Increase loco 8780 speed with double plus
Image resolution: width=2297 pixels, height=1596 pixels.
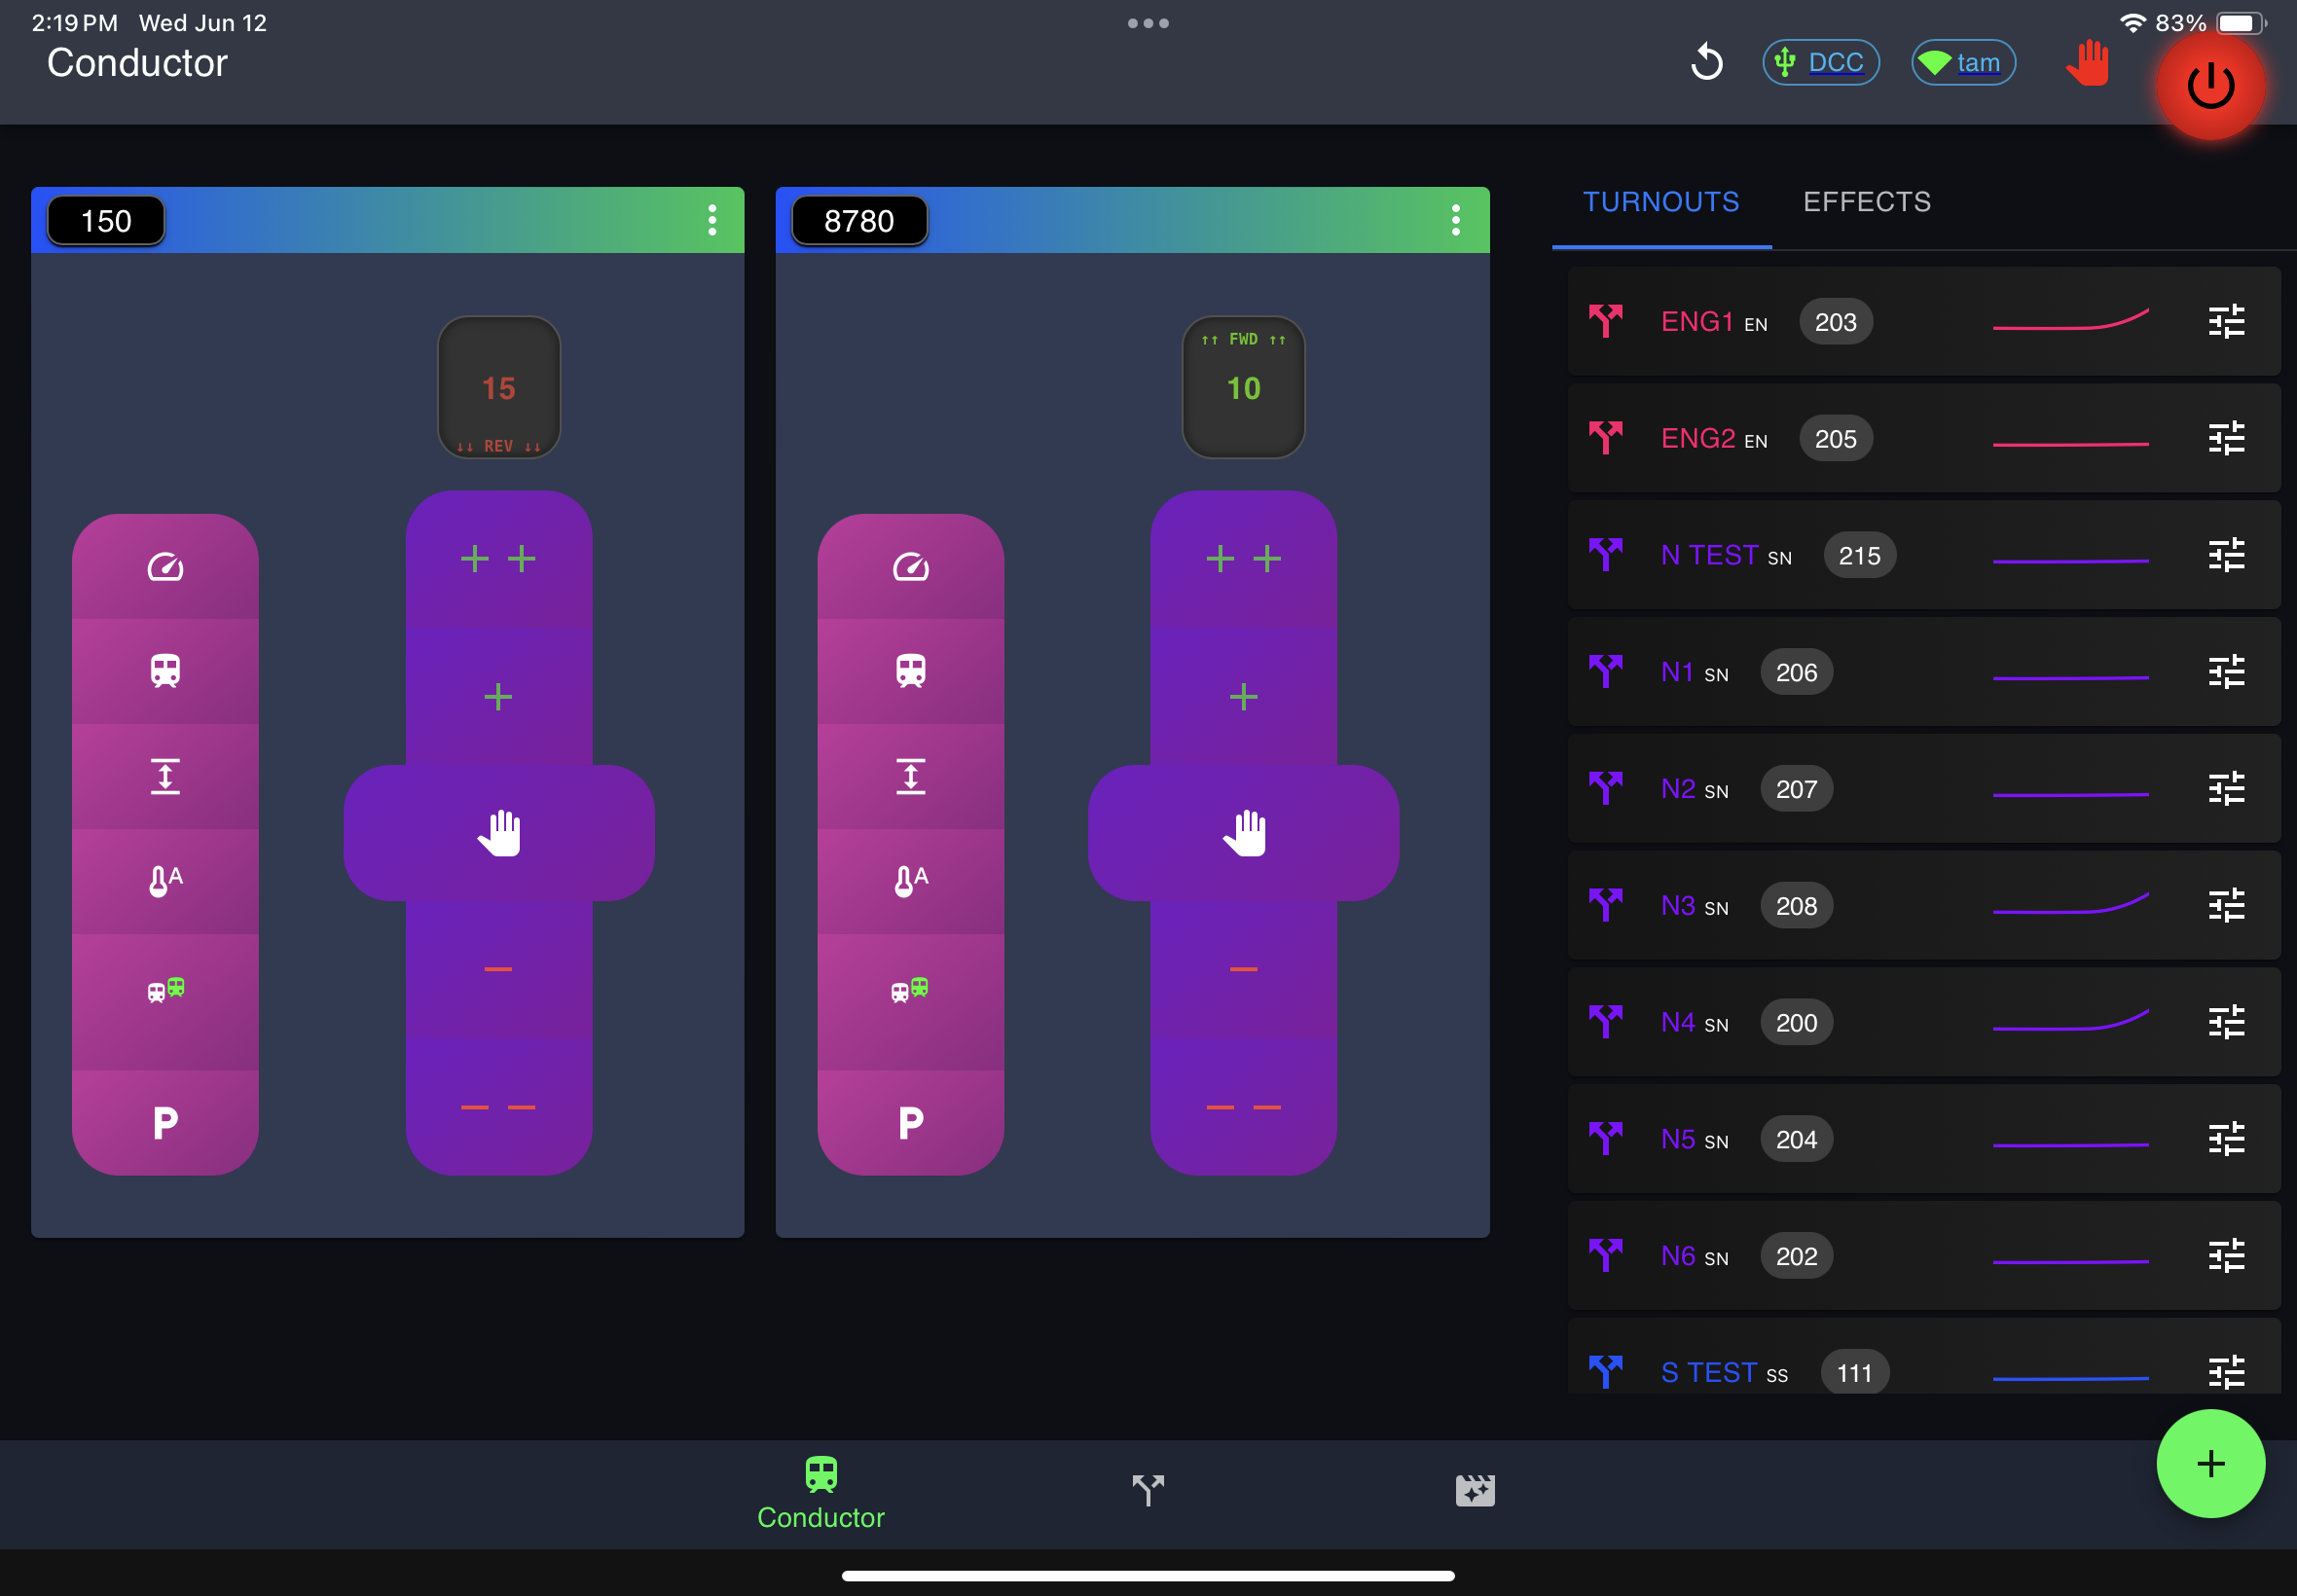(1243, 558)
